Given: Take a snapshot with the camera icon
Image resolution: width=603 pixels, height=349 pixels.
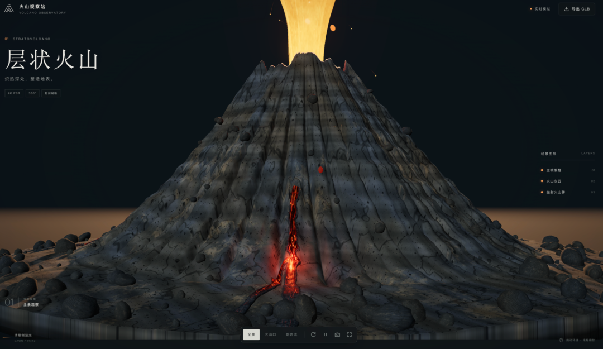Looking at the screenshot, I should (337, 334).
